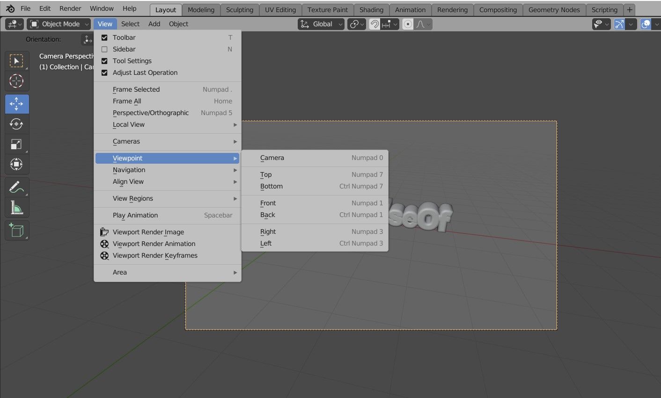The height and width of the screenshot is (398, 661).
Task: Open the Help menu
Action: click(x=130, y=8)
